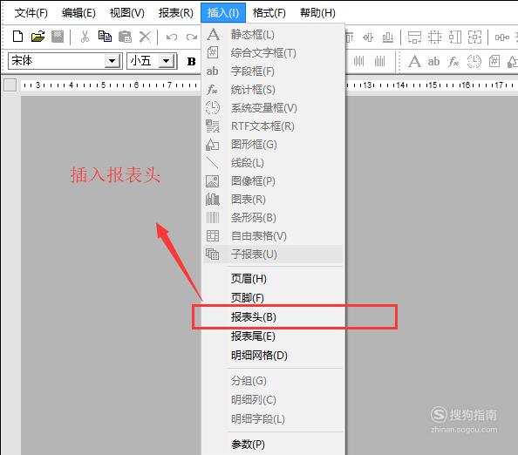Image resolution: width=518 pixels, height=455 pixels.
Task: Make selected controls same width
Action: point(414,37)
